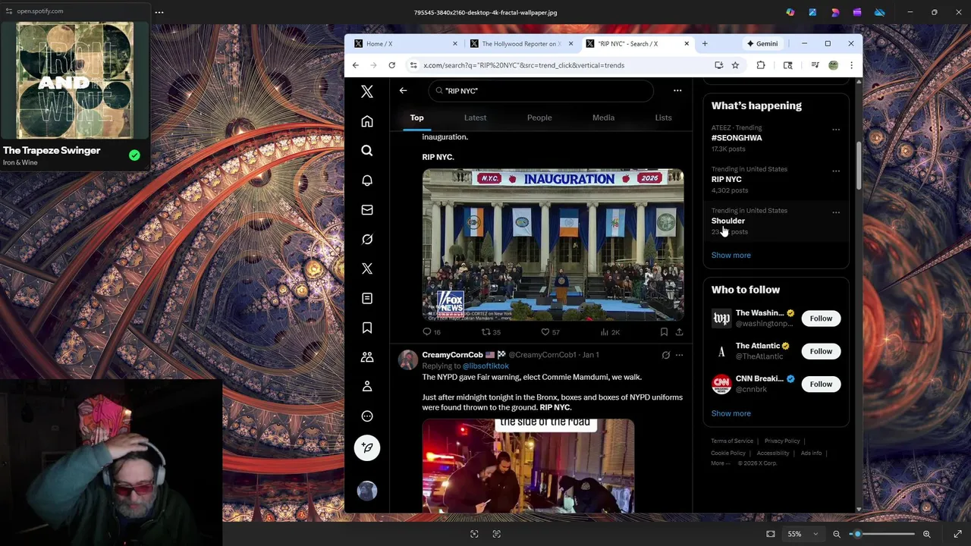
Task: Open options for RIP NYC trend
Action: (836, 171)
